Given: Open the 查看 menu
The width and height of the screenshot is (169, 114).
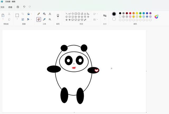Looking at the screenshot, I should pyautogui.click(x=10, y=7).
